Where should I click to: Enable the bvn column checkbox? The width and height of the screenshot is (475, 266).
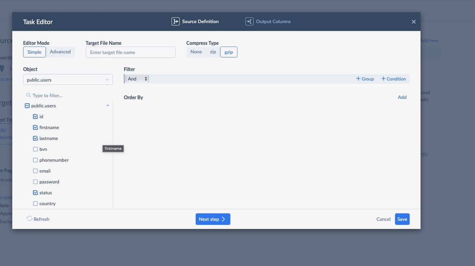click(35, 149)
